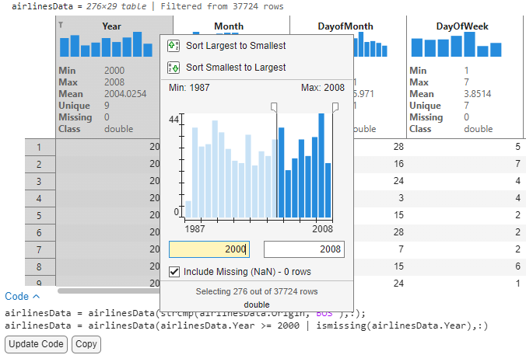Click the Sort Largest to Smallest icon

pyautogui.click(x=174, y=47)
